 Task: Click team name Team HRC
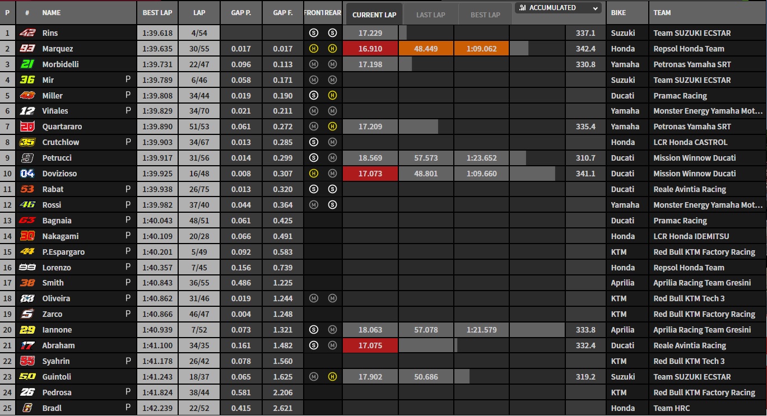(672, 408)
